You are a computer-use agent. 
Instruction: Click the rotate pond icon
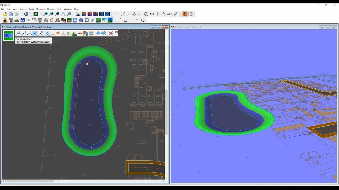pyautogui.click(x=104, y=33)
